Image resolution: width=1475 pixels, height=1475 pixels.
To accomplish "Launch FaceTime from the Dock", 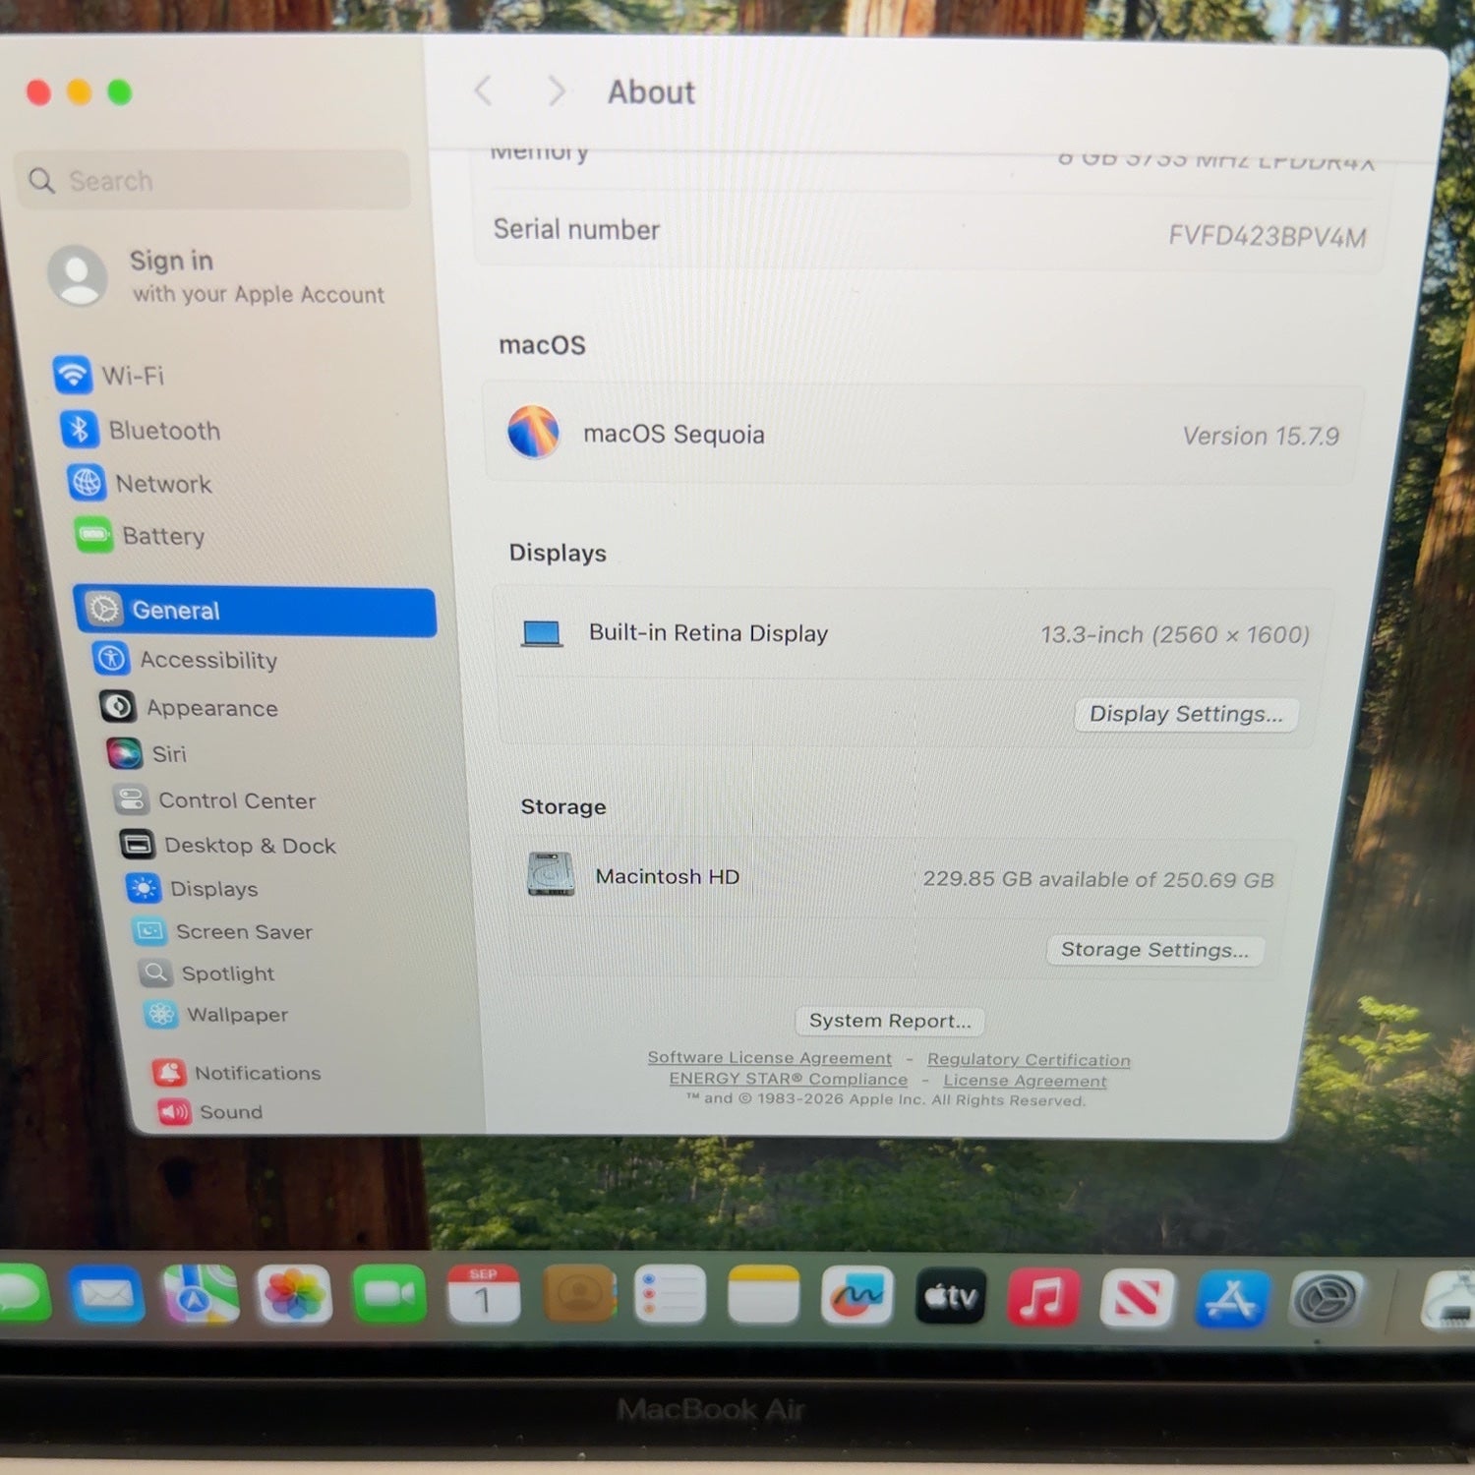I will point(389,1295).
